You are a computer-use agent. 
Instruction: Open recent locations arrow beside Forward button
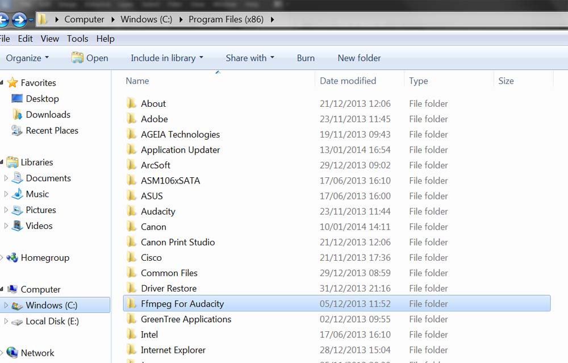[x=31, y=20]
